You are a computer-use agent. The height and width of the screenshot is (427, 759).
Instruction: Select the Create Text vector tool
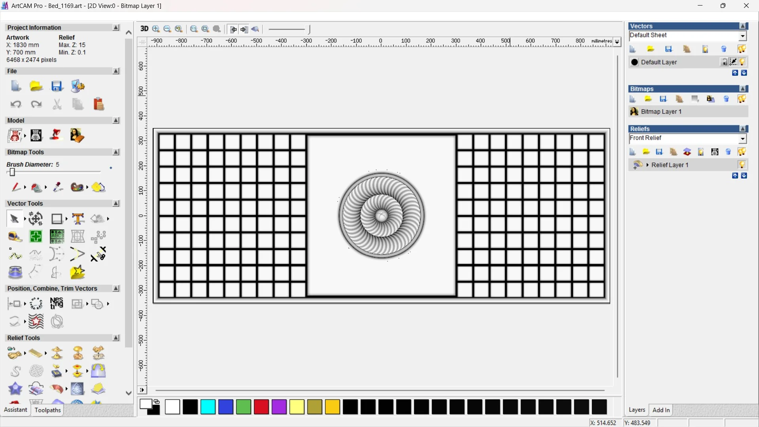point(78,219)
